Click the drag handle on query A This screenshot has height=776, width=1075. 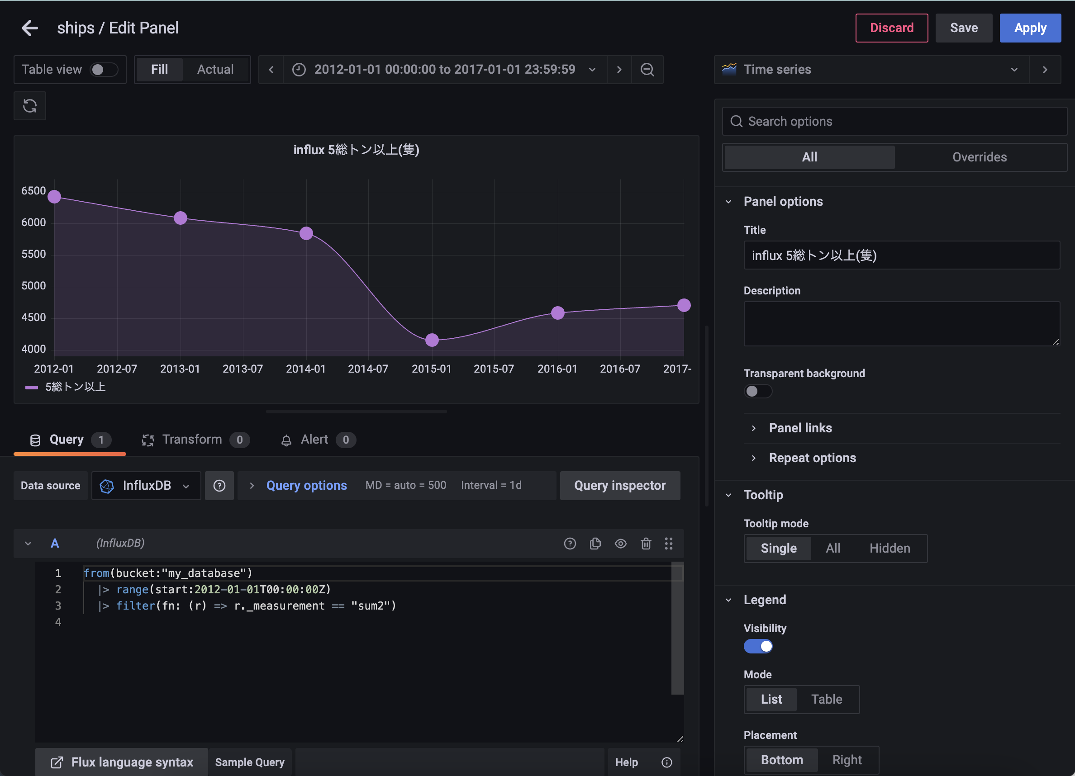point(668,544)
